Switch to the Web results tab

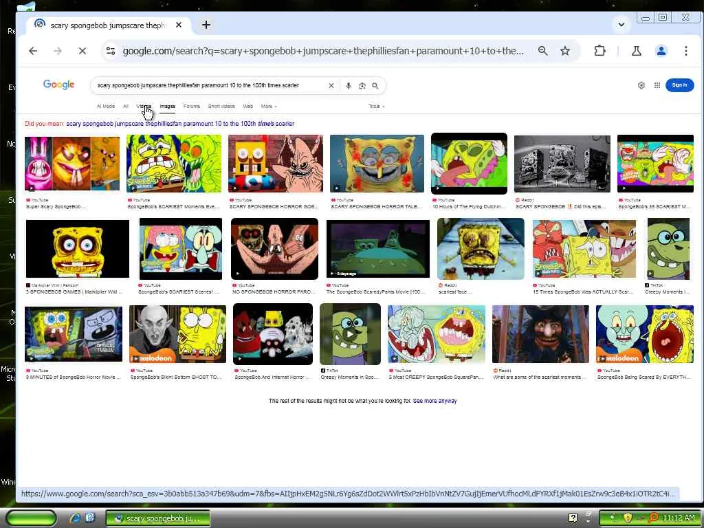(x=247, y=107)
